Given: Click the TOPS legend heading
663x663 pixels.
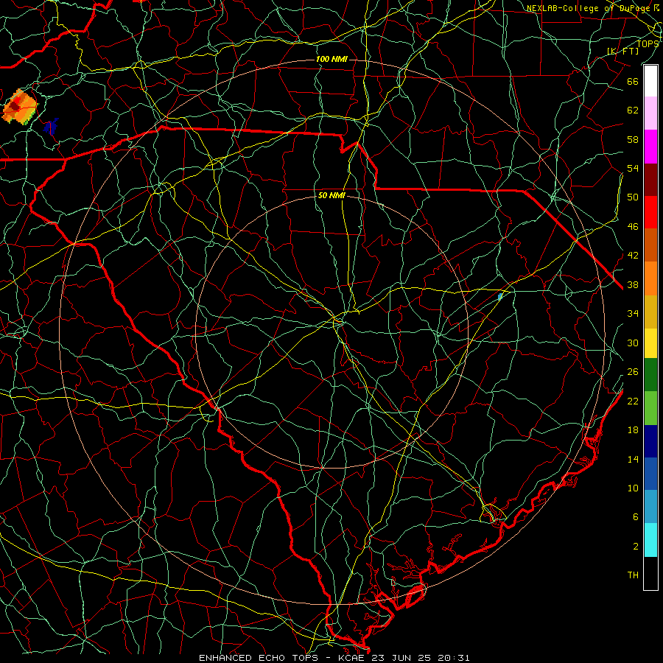Looking at the screenshot, I should [648, 43].
